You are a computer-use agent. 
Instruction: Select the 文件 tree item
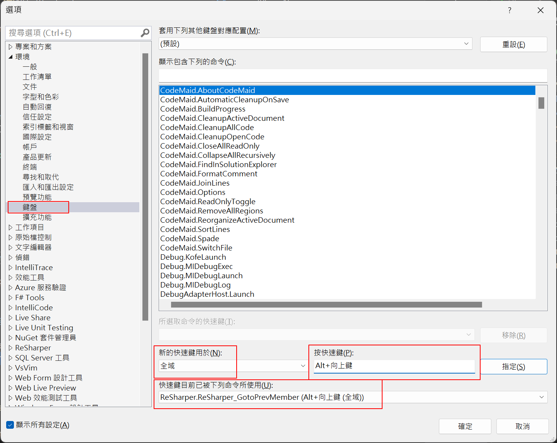30,87
